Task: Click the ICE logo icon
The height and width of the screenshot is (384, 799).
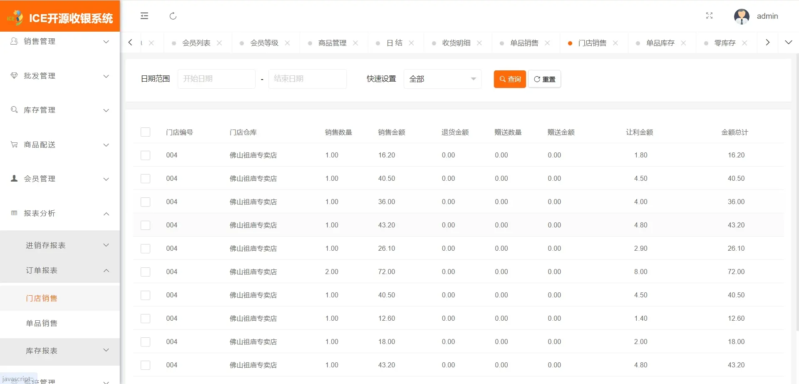Action: point(15,18)
